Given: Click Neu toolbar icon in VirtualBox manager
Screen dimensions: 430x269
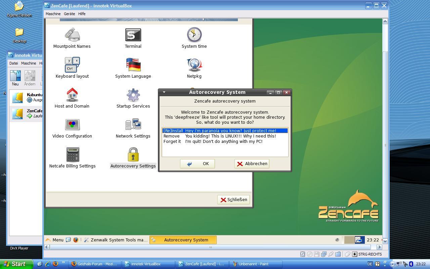Looking at the screenshot, I should point(15,78).
